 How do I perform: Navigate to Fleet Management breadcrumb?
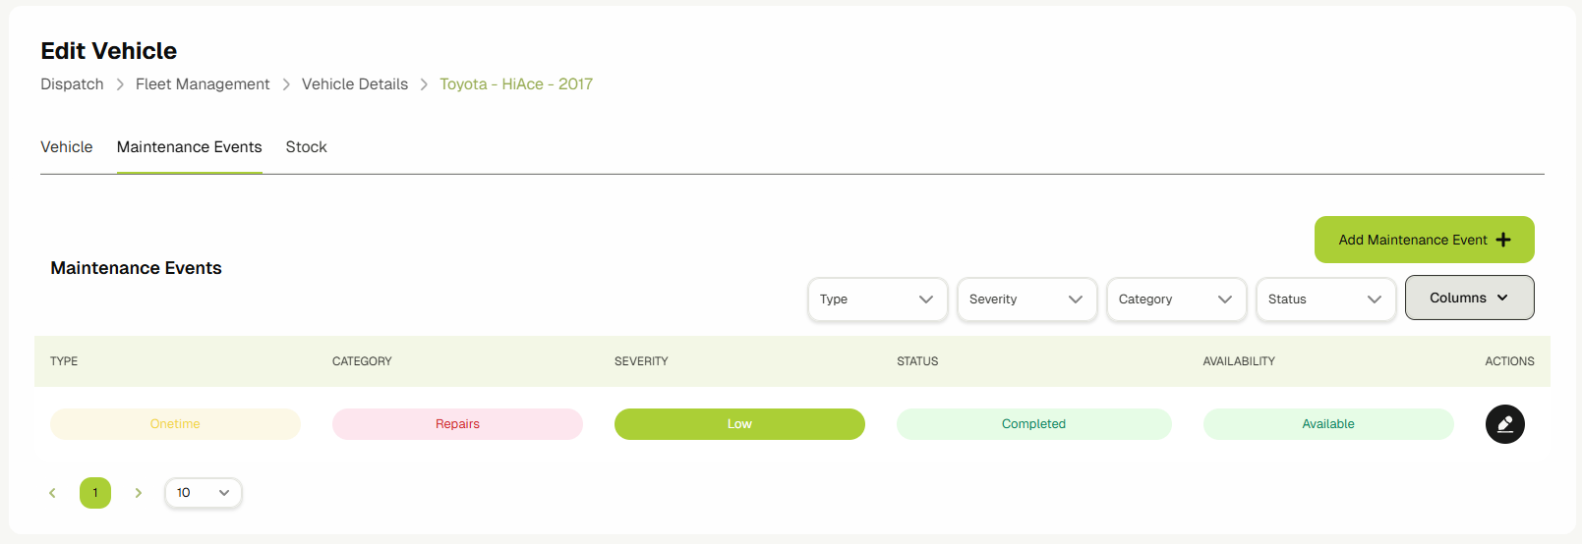[x=203, y=84]
